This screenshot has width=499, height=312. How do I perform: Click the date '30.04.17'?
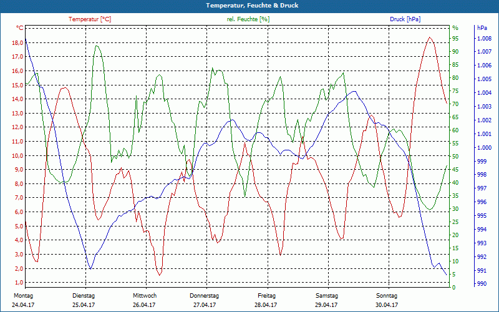pos(387,305)
